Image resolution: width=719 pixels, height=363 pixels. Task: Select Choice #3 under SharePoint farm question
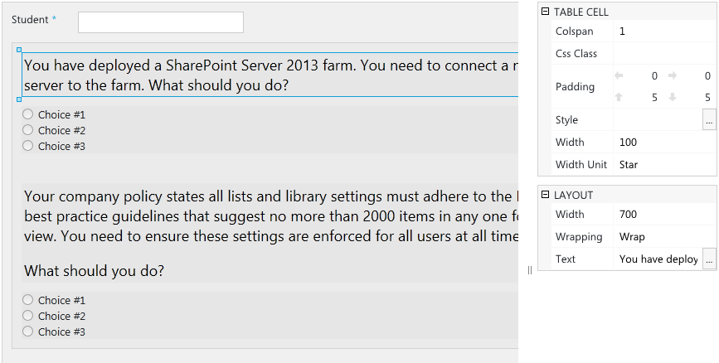coord(28,146)
